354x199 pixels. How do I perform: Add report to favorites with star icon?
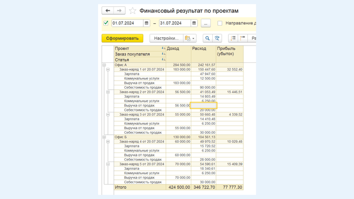132,10
